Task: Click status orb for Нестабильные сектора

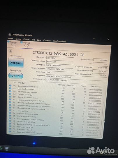Action: [x=10, y=116]
